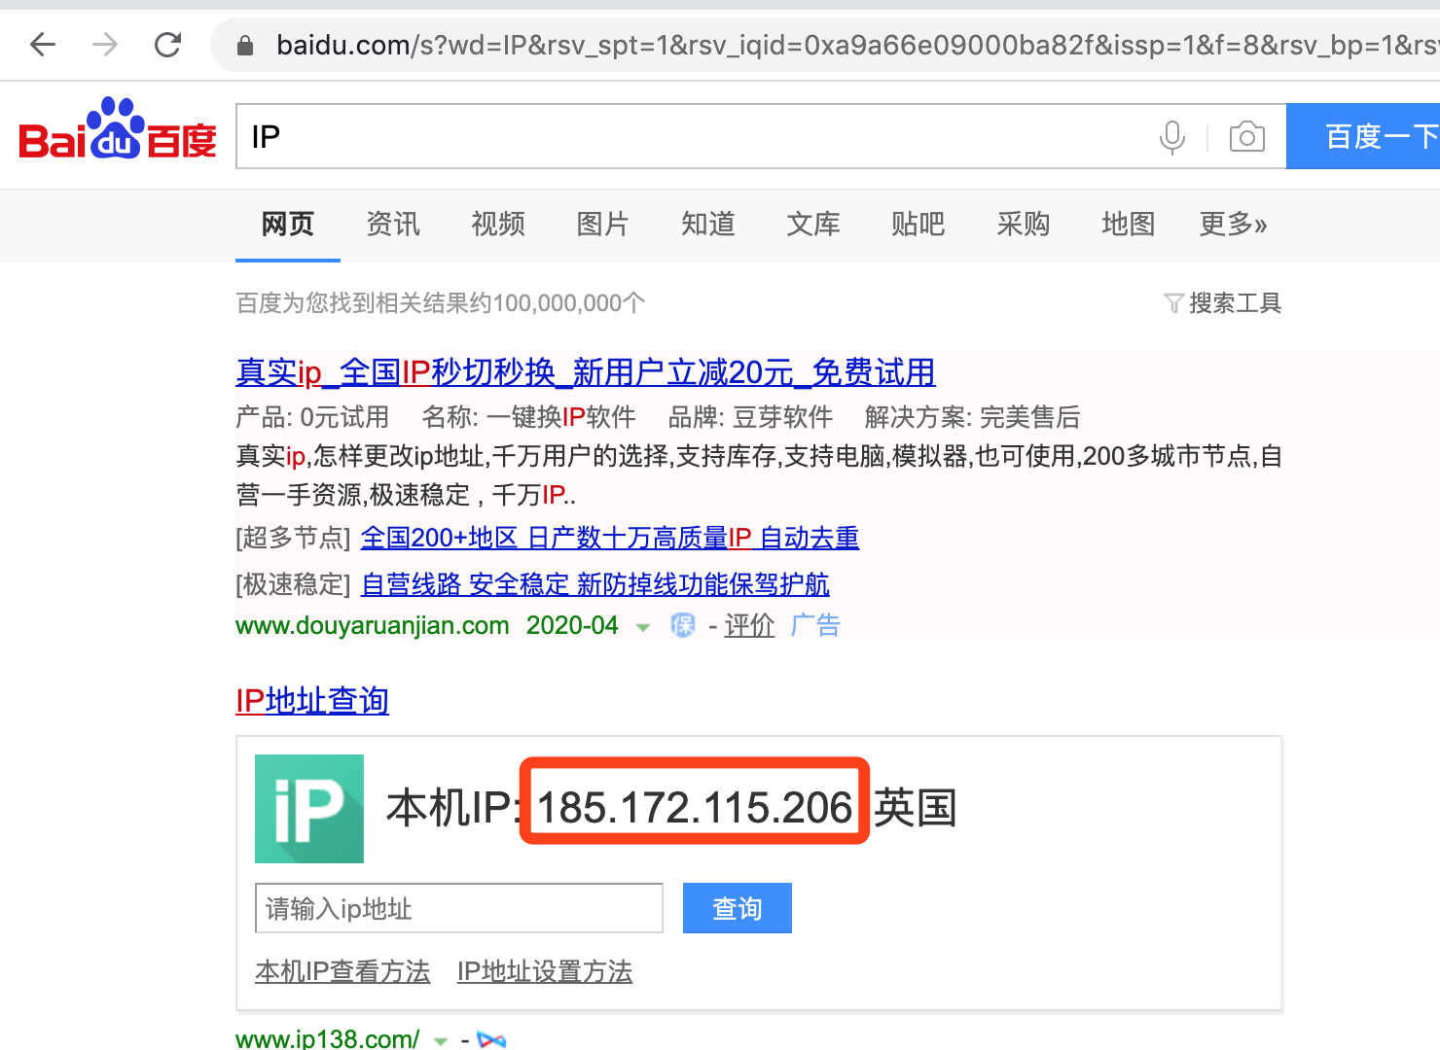This screenshot has height=1050, width=1440.
Task: Open the 地图 tab
Action: pos(1129,225)
